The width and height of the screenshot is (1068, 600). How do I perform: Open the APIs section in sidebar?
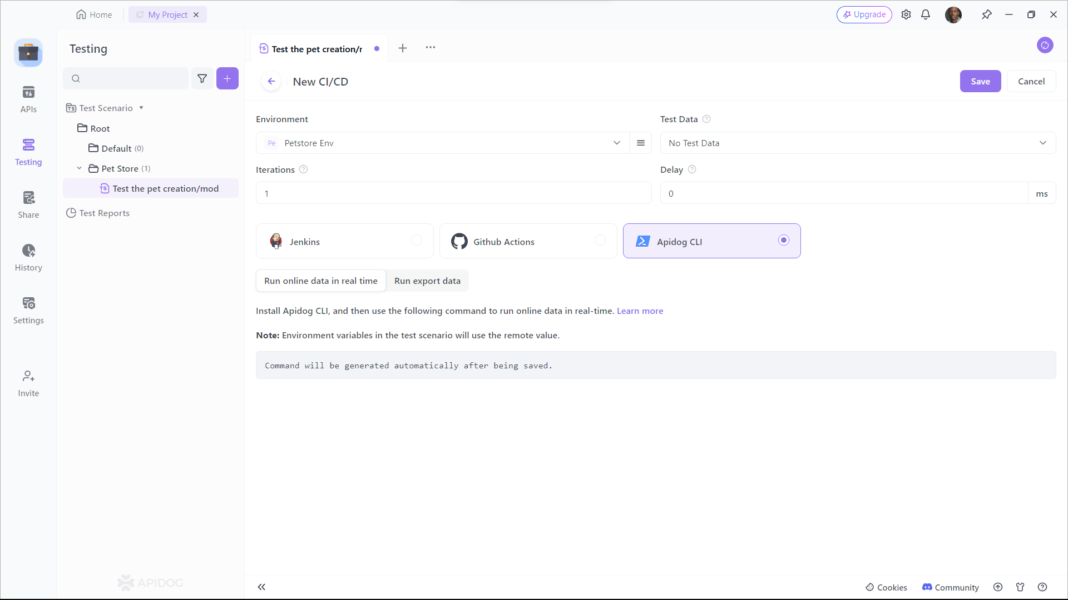(28, 99)
